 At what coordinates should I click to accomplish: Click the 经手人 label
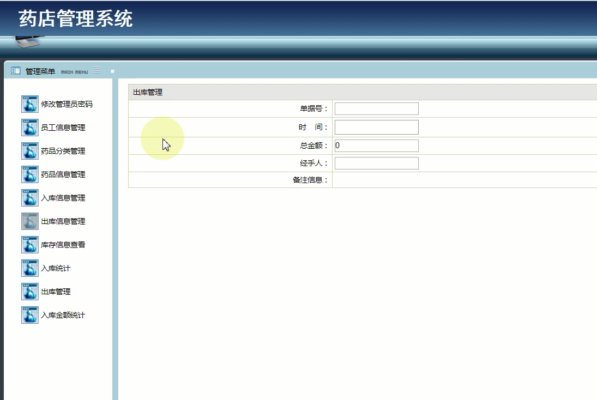coord(313,163)
